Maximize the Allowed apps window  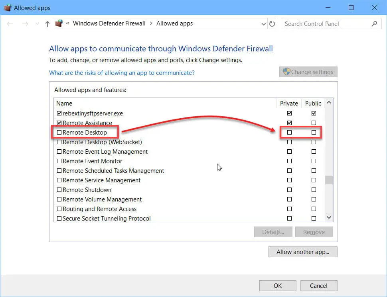(351, 8)
